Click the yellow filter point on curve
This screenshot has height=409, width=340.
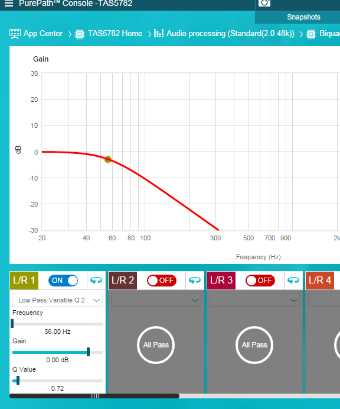coord(107,159)
